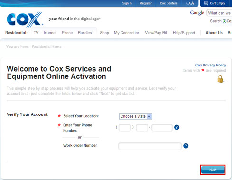
Task: Open the Bundles menu item
Action: pos(85,33)
